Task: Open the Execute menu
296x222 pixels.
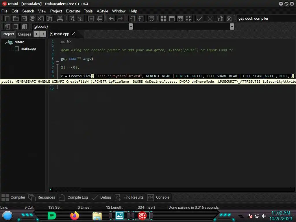Action: [x=73, y=11]
